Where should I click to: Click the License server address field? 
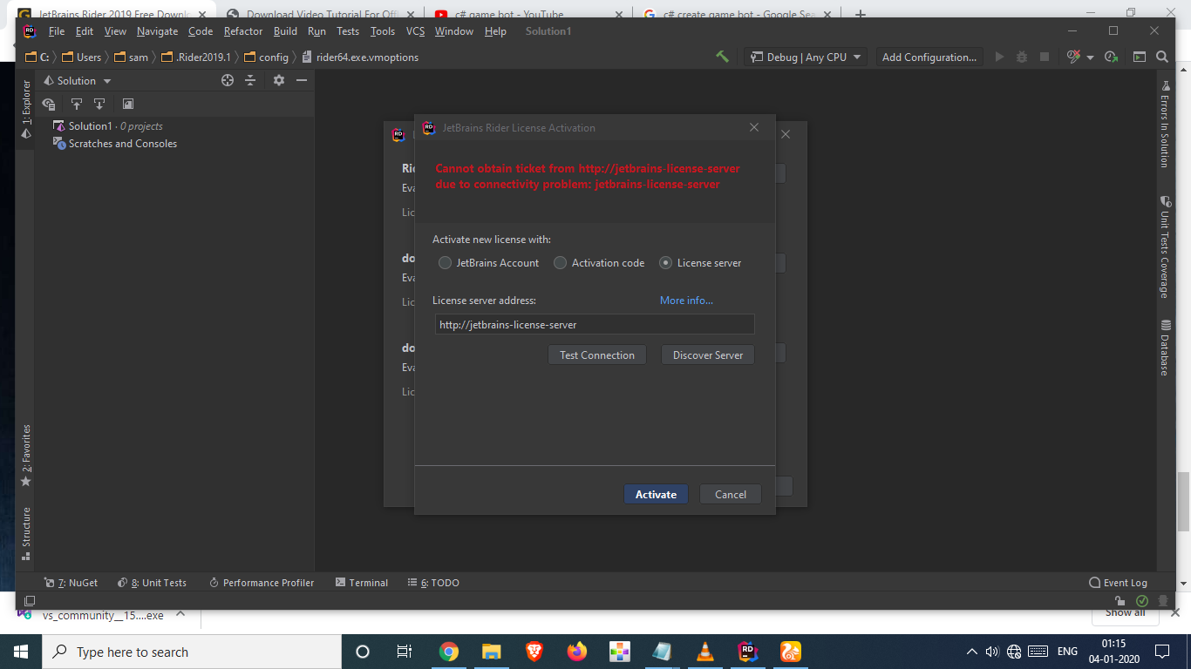[x=594, y=324]
